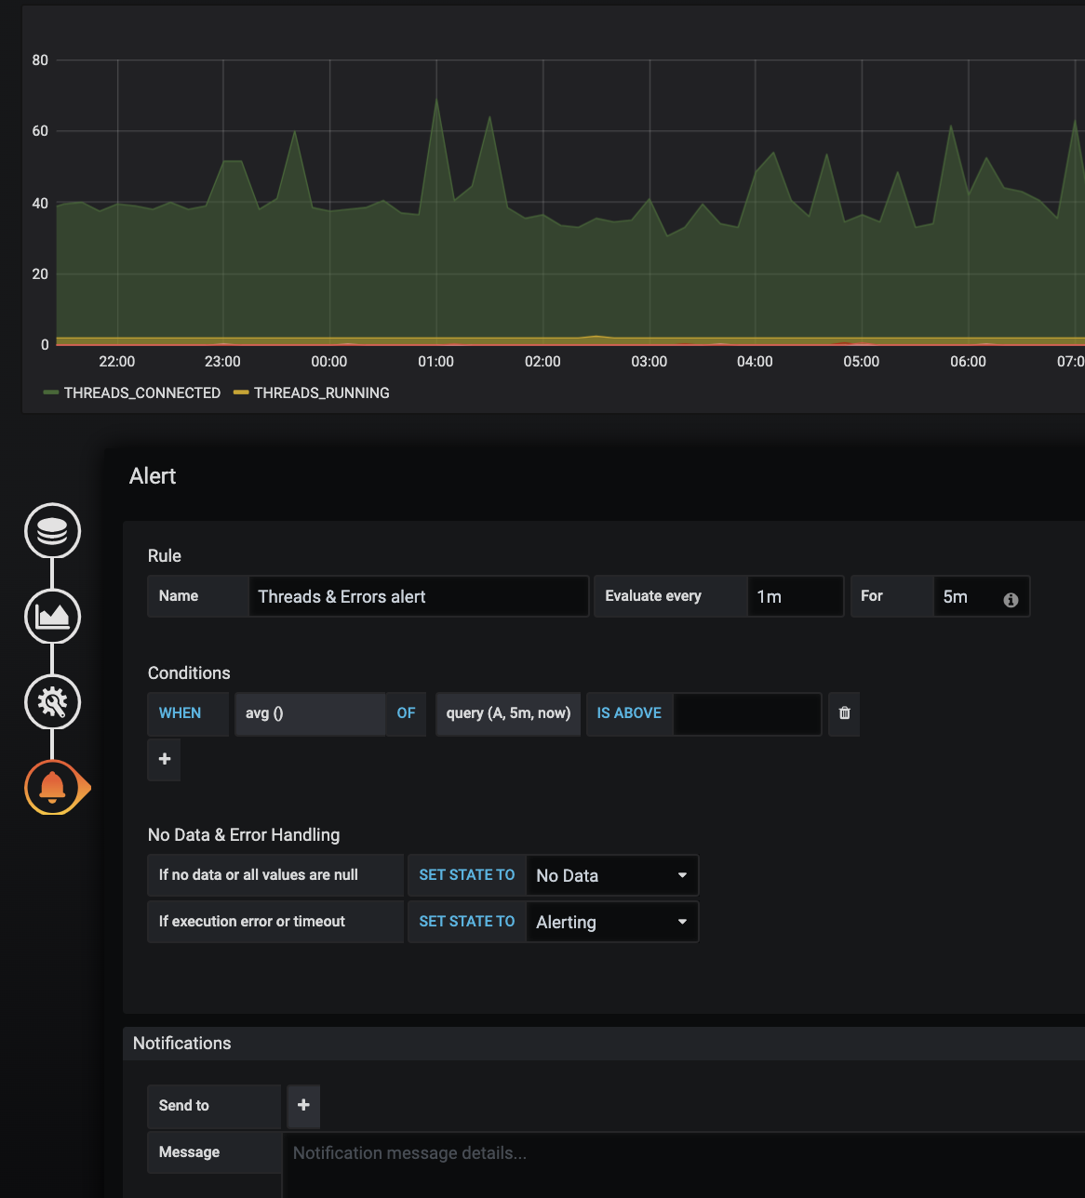Image resolution: width=1085 pixels, height=1198 pixels.
Task: Toggle THREADS_RUNNING series in legend
Action: tap(312, 393)
